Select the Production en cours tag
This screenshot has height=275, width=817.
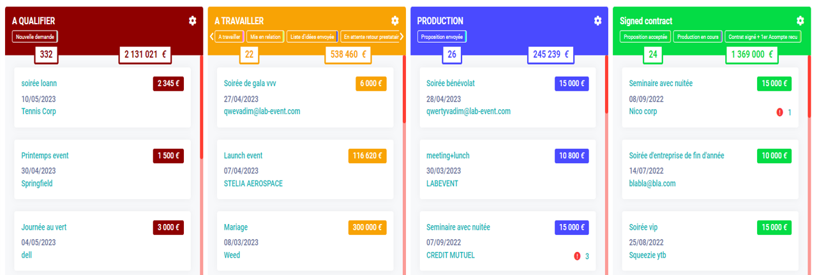click(x=698, y=37)
